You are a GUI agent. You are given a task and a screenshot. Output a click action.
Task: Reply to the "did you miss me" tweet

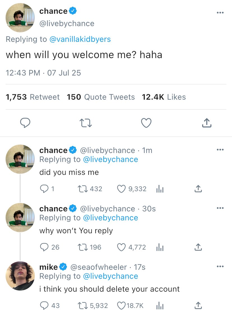(x=44, y=189)
